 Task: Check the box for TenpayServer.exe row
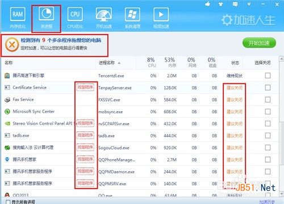click(268, 87)
